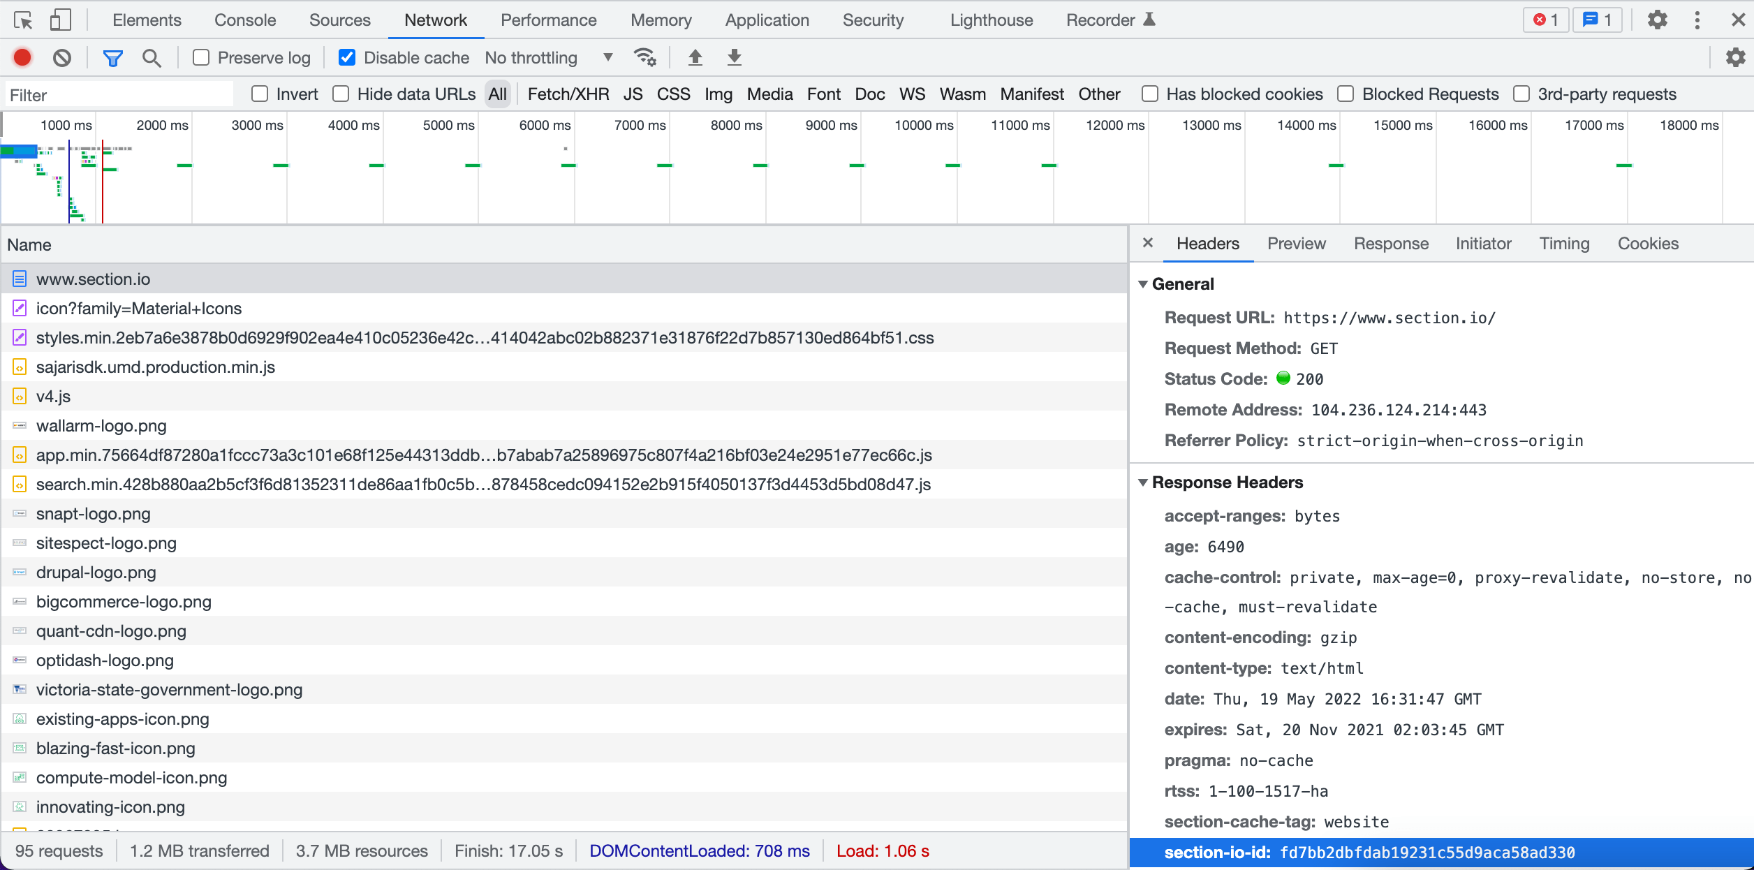Click document icon of www.section.io
Image resolution: width=1754 pixels, height=870 pixels.
pyautogui.click(x=20, y=279)
